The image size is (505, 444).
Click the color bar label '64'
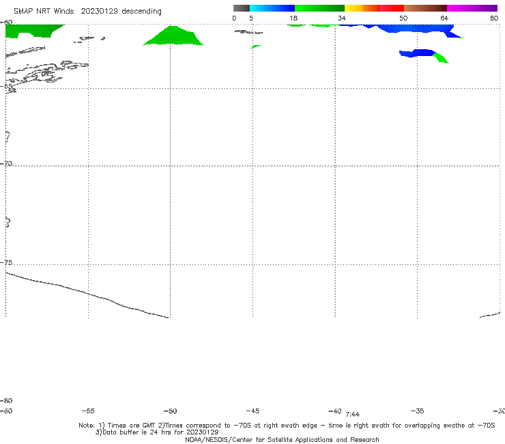click(x=444, y=18)
